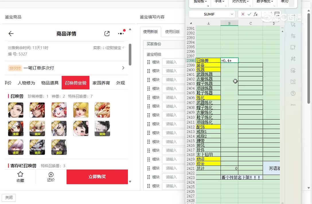This screenshot has width=312, height=204.
Task: Select the 太上仙羽 cell
Action: click(x=208, y=154)
